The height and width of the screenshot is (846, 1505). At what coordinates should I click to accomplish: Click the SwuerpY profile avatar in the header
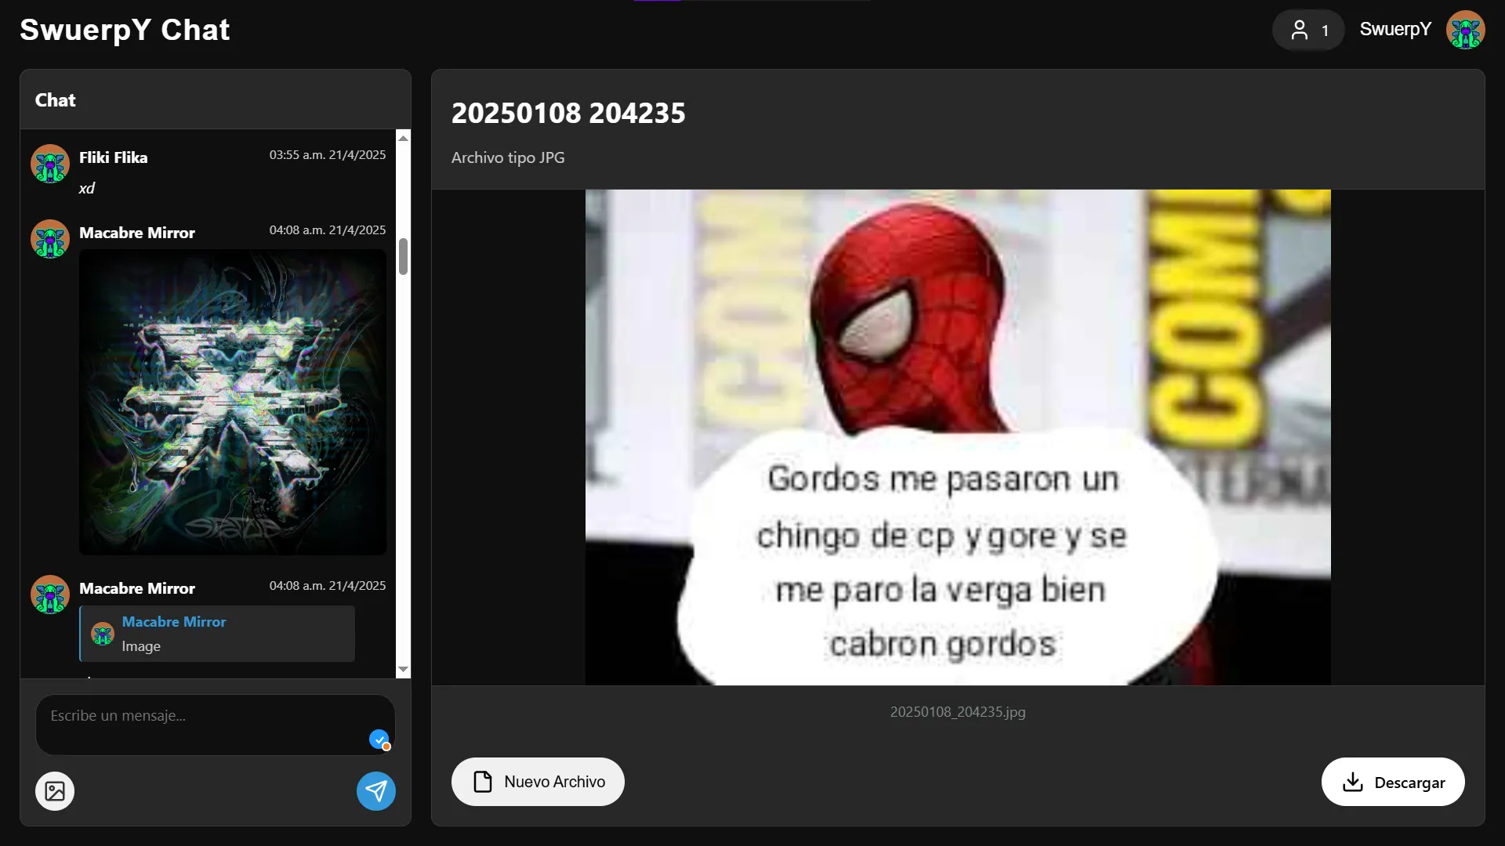[x=1465, y=31]
